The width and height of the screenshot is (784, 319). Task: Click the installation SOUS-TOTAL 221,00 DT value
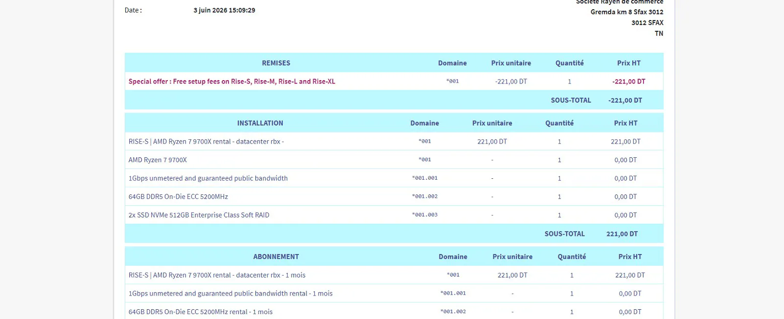622,234
